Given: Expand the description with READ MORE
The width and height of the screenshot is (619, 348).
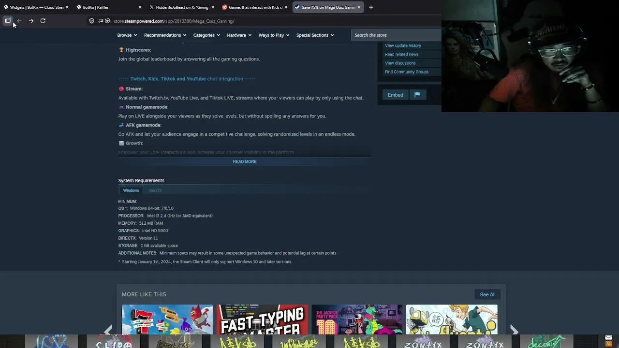Looking at the screenshot, I should [245, 161].
